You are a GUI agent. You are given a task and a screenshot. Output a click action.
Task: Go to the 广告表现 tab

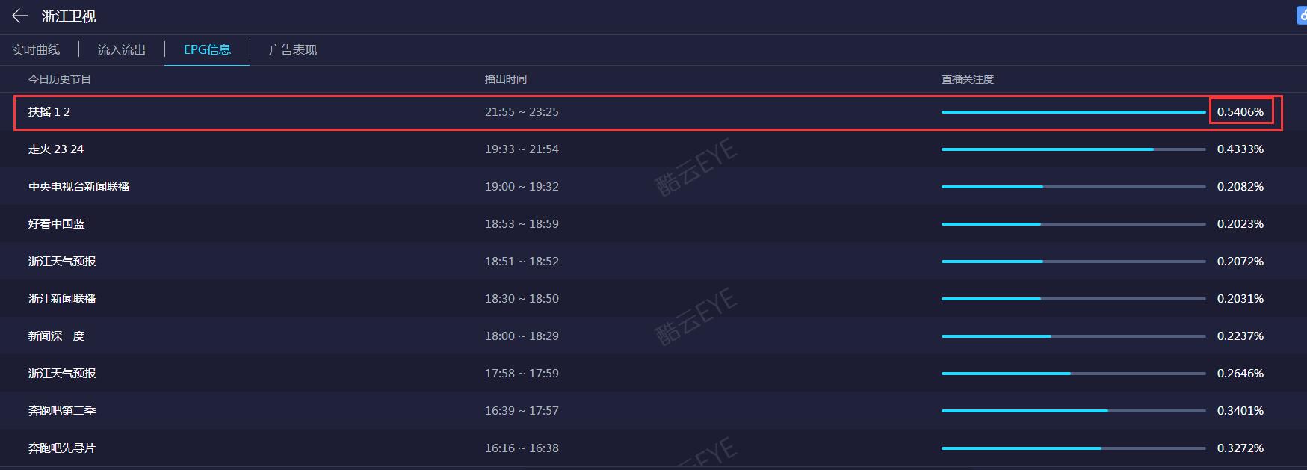(x=293, y=50)
